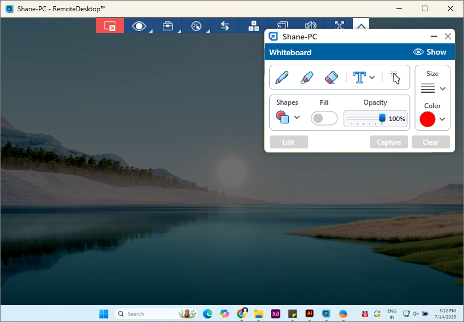This screenshot has width=464, height=322.
Task: Activate the laser pointer cursor tool
Action: point(395,78)
